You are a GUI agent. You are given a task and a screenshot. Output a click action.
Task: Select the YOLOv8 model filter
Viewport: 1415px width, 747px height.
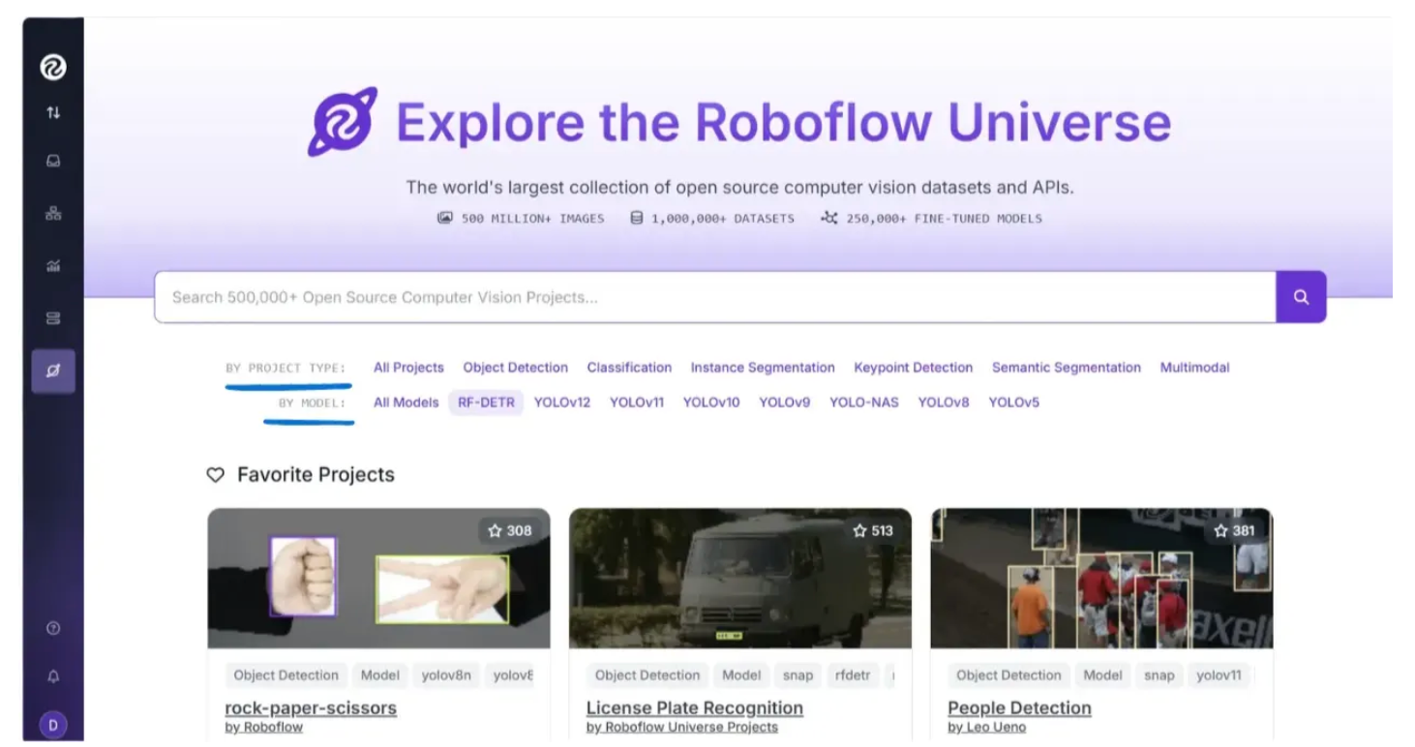click(x=944, y=403)
